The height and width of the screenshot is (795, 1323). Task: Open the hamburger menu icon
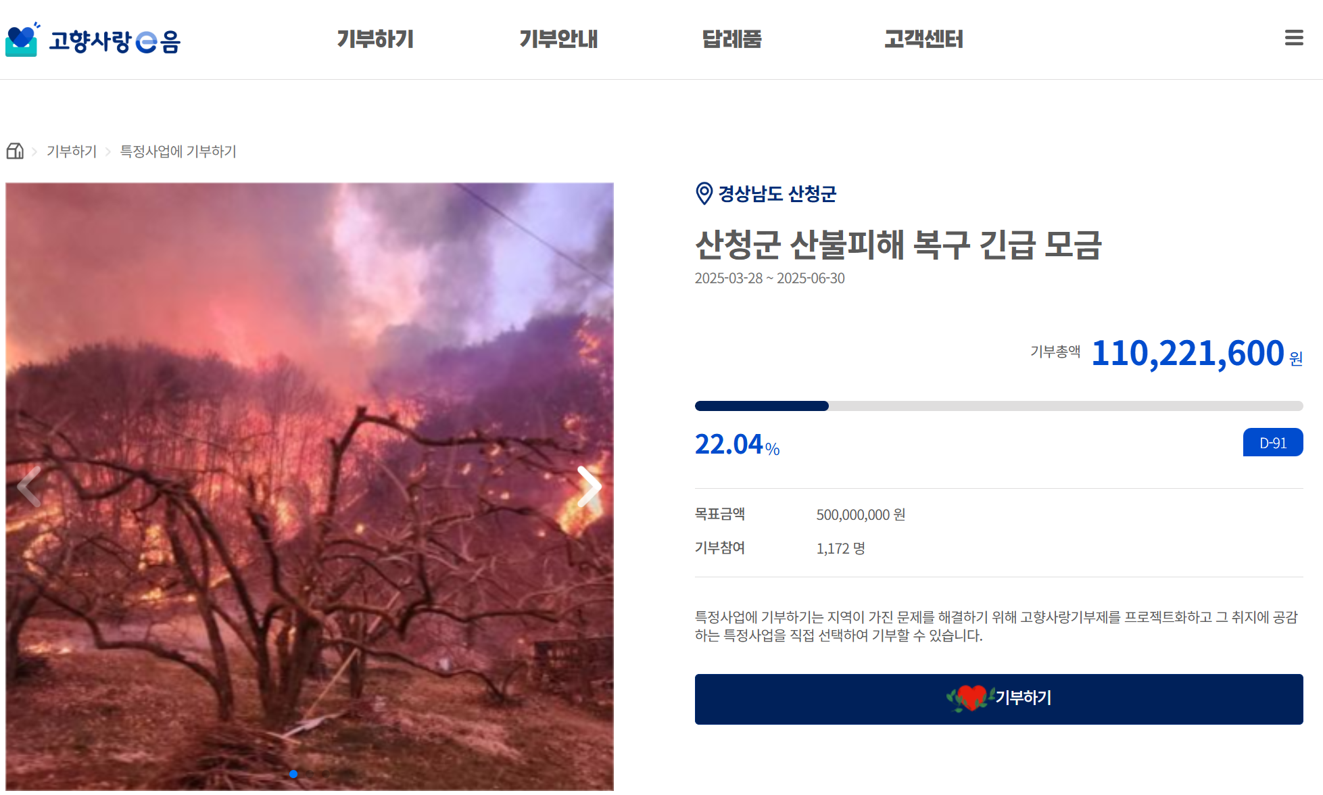(1293, 38)
